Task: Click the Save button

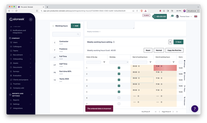Action: [178, 42]
